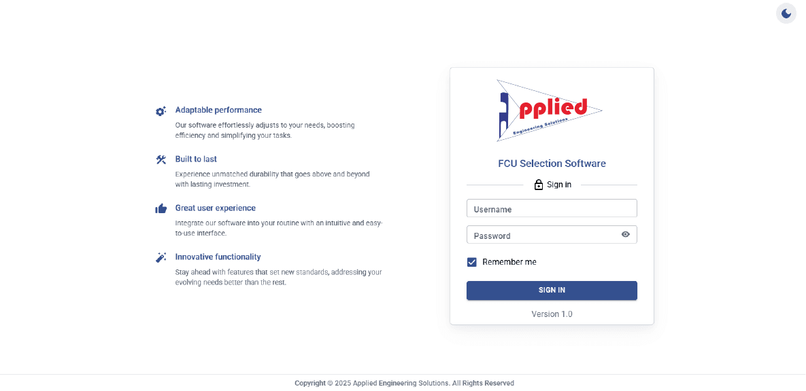Click the copyright footer text
Screen dimensions: 806x391
click(404, 384)
